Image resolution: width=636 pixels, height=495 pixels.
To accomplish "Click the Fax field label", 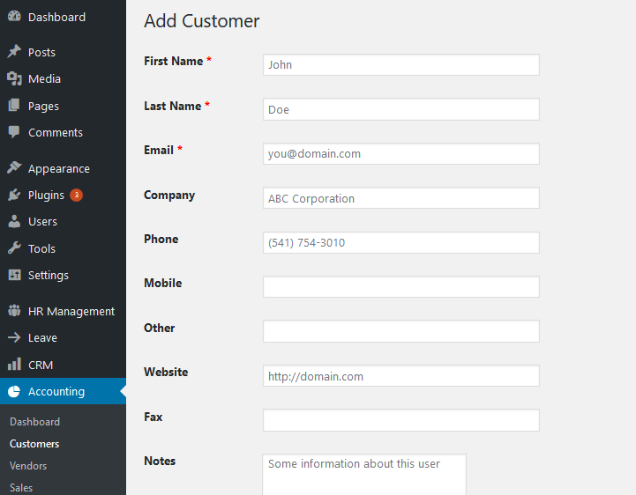I will pyautogui.click(x=153, y=417).
